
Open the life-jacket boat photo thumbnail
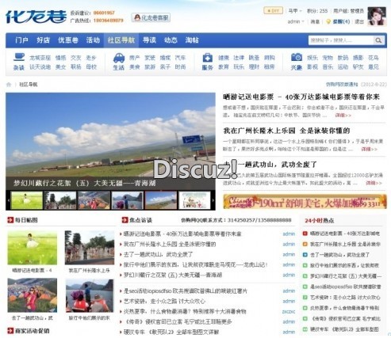tap(90, 295)
